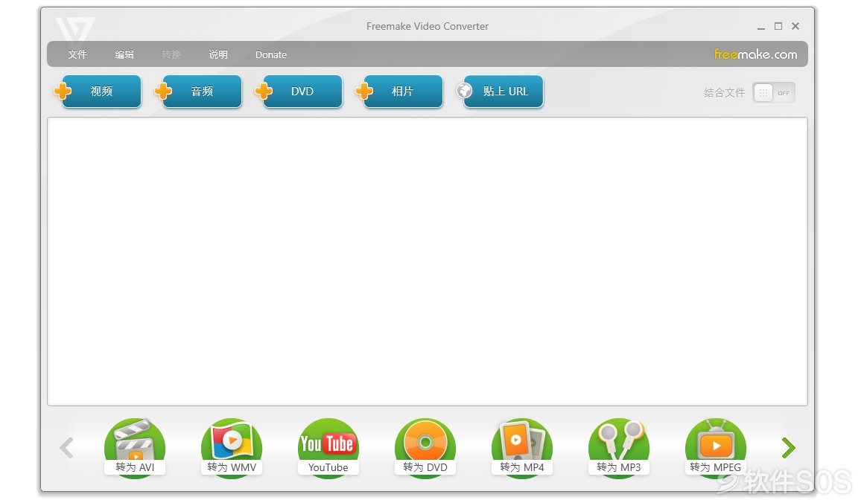The image size is (864, 503).
Task: Select the 转为 MP4 conversion icon
Action: [522, 448]
